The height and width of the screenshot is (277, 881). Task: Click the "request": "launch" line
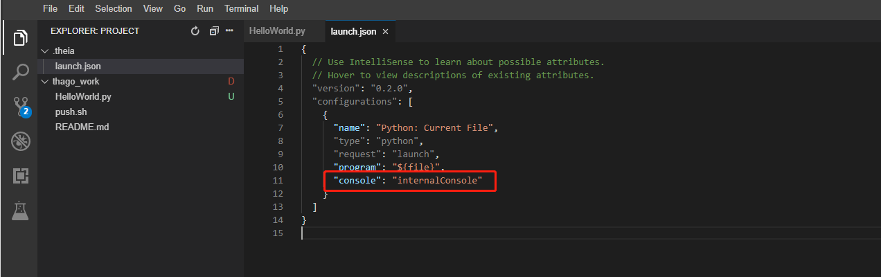[386, 154]
